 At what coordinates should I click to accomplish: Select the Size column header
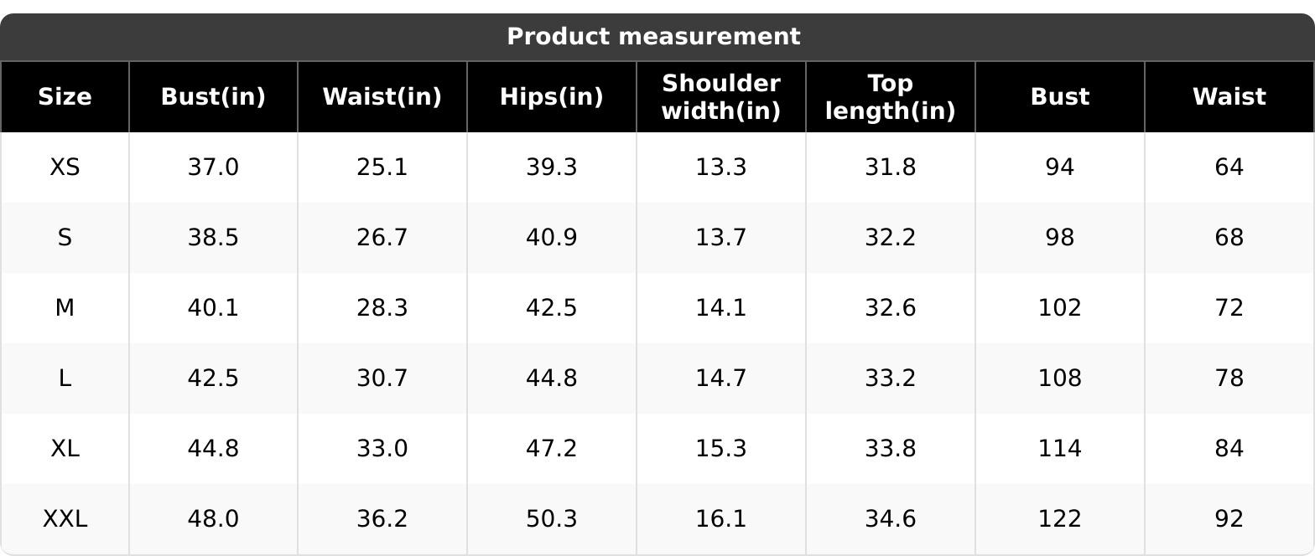pos(65,97)
